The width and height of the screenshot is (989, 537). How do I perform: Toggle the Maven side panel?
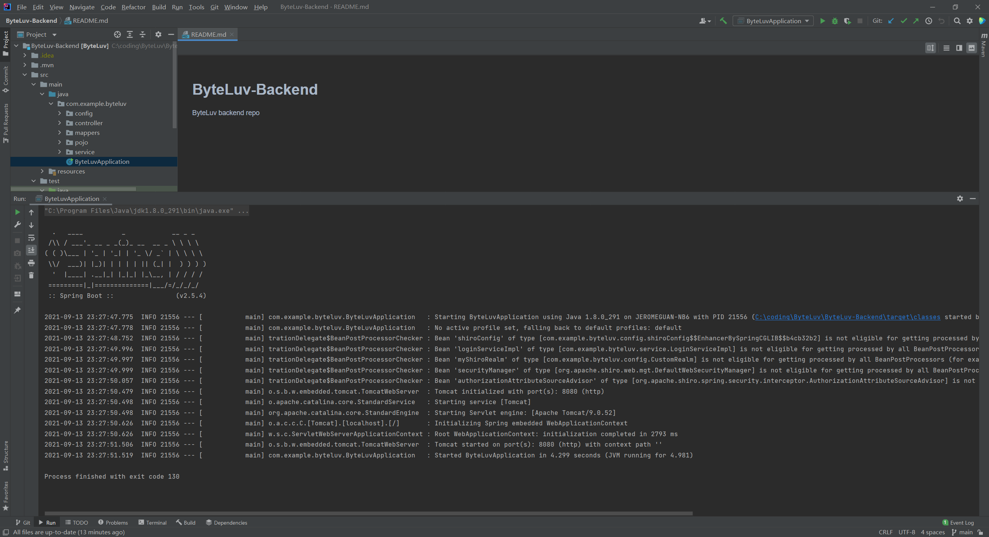click(984, 46)
